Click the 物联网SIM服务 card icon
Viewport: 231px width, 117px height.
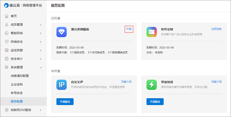7,110
